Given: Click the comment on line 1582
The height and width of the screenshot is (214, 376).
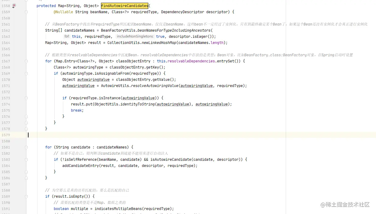Looking at the screenshot, I should pos(111,153).
